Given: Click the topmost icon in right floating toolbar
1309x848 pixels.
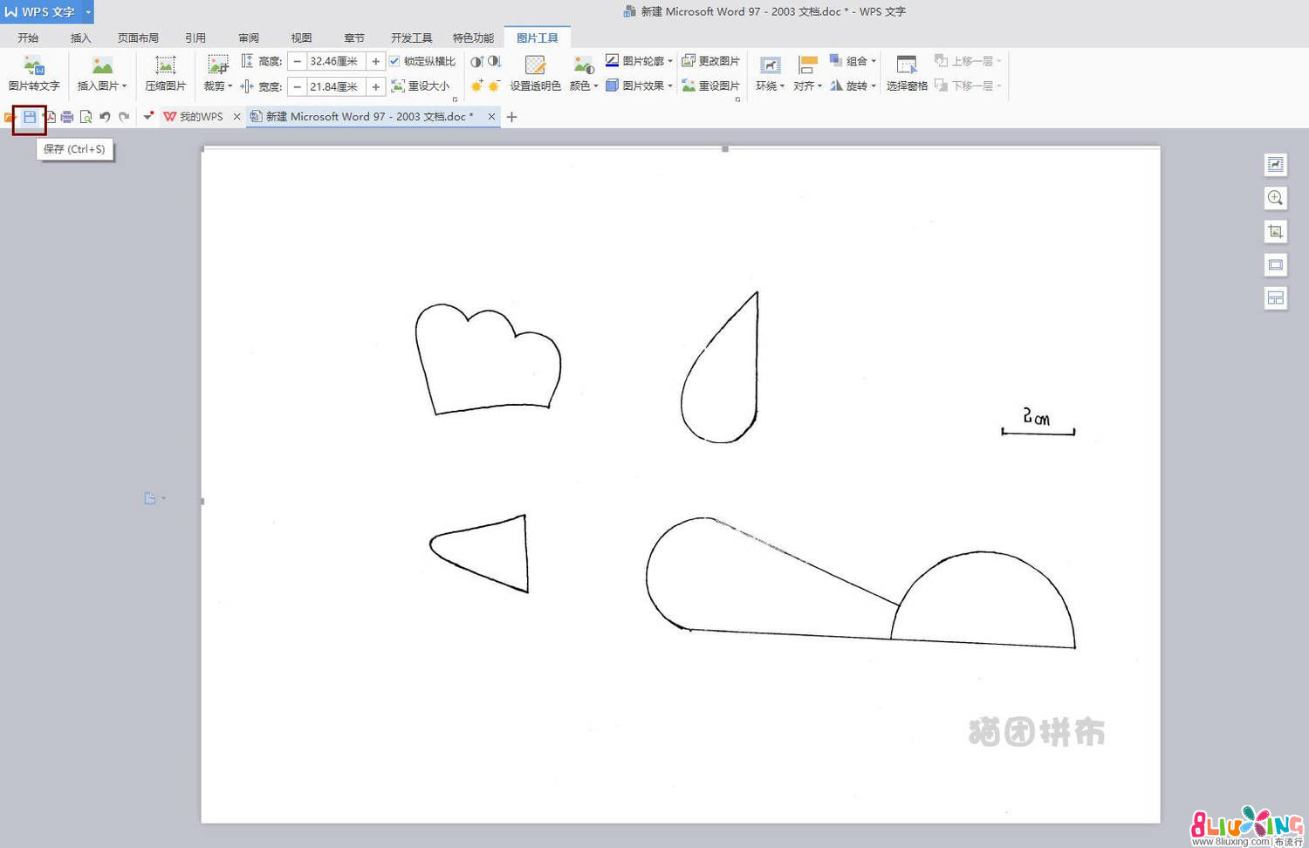Looking at the screenshot, I should tap(1275, 165).
